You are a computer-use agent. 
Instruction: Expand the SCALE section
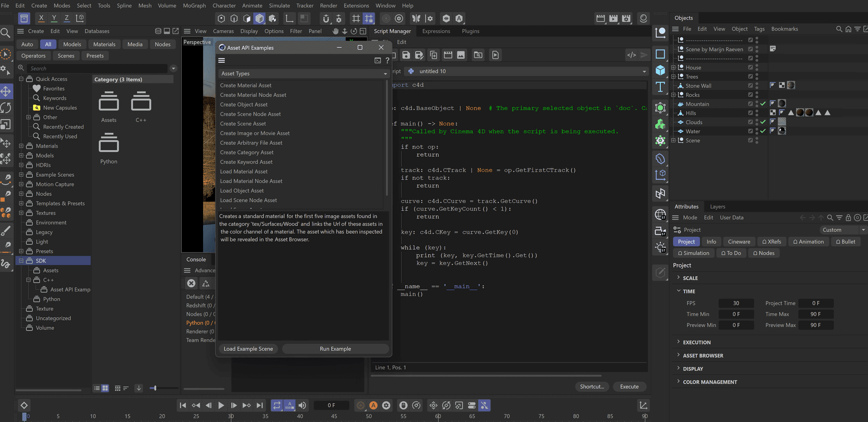tap(678, 278)
